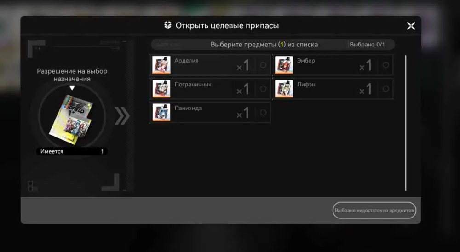Click the Выбрано недостаточно предметов button
This screenshot has width=460, height=252.
(374, 210)
